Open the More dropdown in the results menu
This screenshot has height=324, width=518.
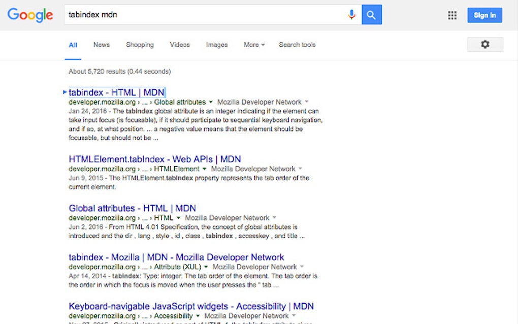(x=253, y=45)
